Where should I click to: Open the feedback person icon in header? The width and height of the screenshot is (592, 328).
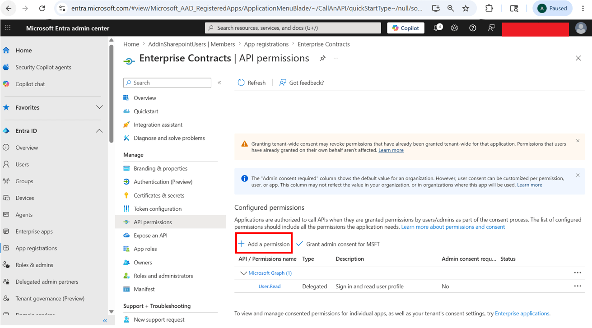coord(491,28)
